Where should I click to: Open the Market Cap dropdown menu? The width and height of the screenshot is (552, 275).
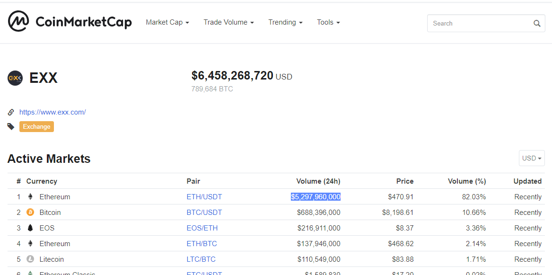167,22
